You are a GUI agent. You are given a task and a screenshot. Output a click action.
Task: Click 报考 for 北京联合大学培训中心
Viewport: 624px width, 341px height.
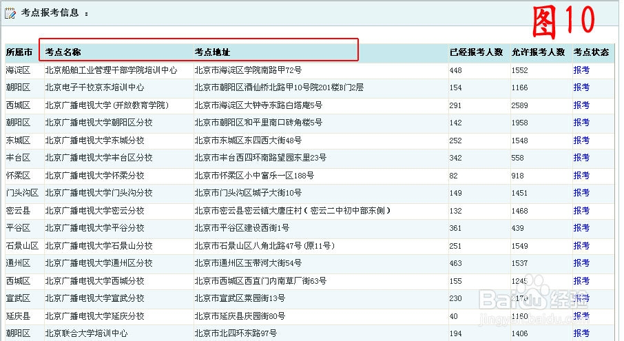(581, 333)
